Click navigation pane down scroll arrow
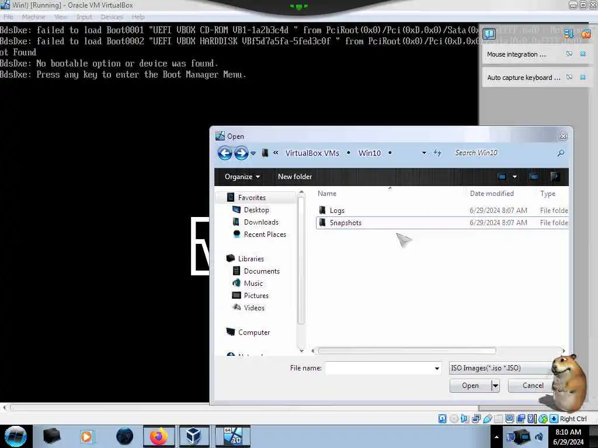Image resolution: width=598 pixels, height=448 pixels. pos(302,351)
